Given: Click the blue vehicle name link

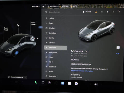Looking at the screenshot, I should pyautogui.click(x=118, y=53).
